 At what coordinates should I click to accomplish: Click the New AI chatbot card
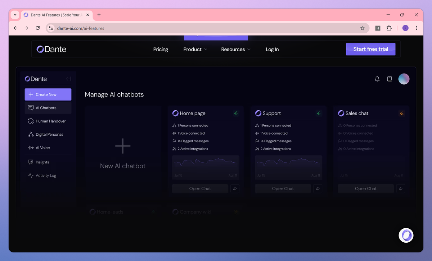coord(123,152)
